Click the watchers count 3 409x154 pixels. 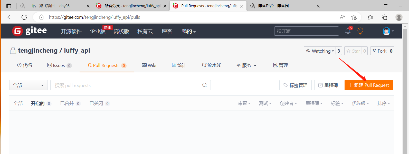339,51
